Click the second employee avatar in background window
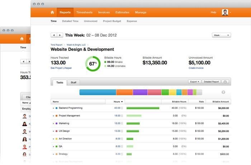This screenshot has width=251, height=165. pos(24,124)
